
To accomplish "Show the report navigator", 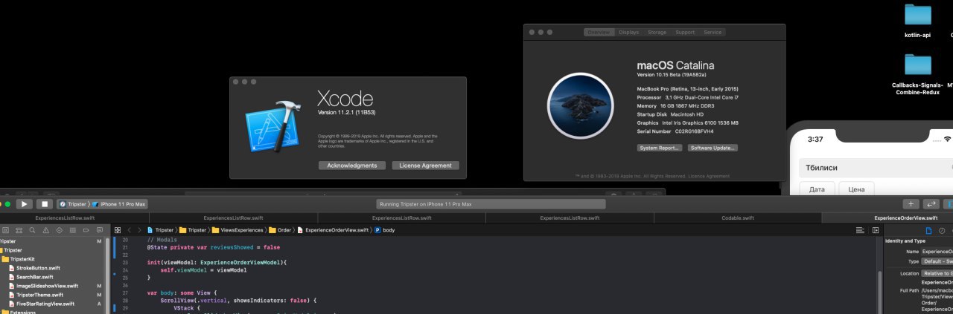I will coord(100,230).
